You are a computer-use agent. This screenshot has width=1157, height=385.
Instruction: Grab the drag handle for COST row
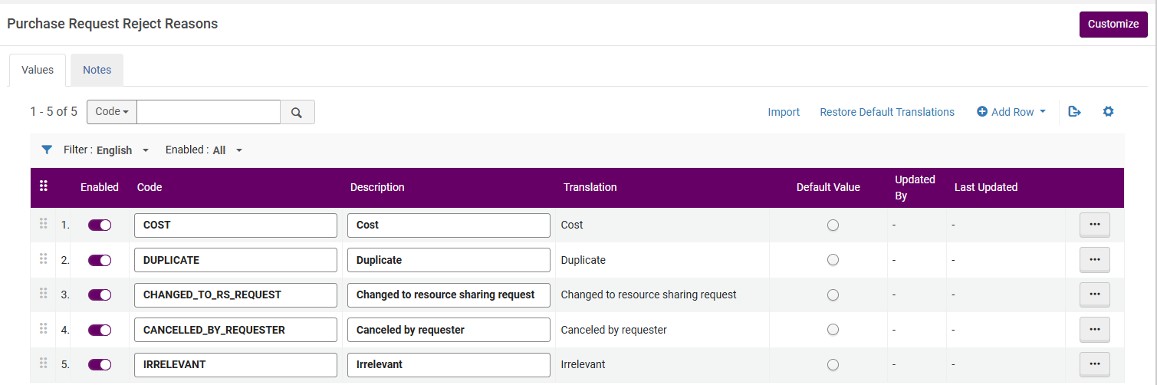43,224
